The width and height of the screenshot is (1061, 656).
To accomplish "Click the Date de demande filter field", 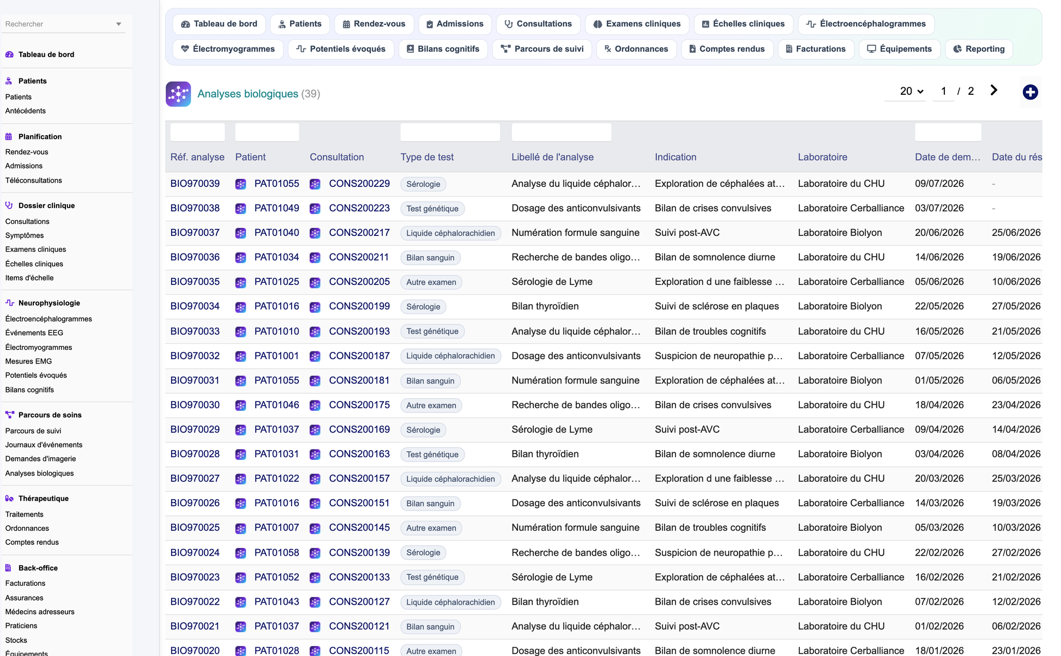I will point(948,132).
